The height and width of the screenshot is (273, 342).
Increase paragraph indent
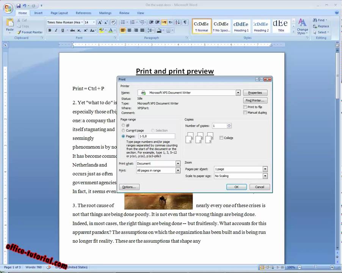(157, 22)
